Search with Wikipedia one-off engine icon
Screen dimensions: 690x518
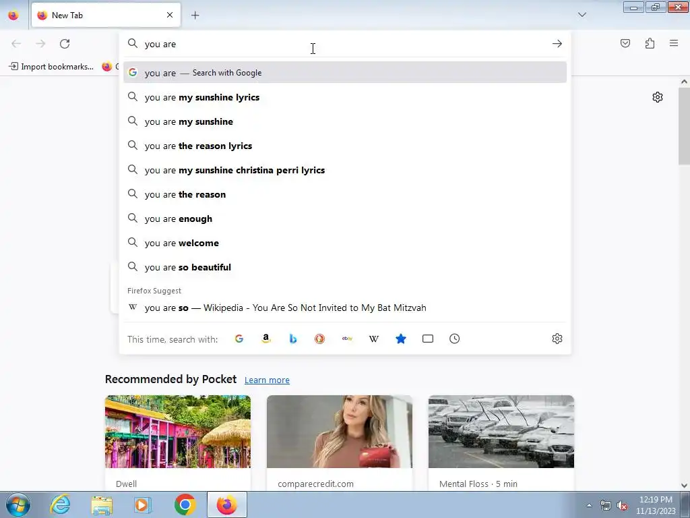tap(374, 339)
